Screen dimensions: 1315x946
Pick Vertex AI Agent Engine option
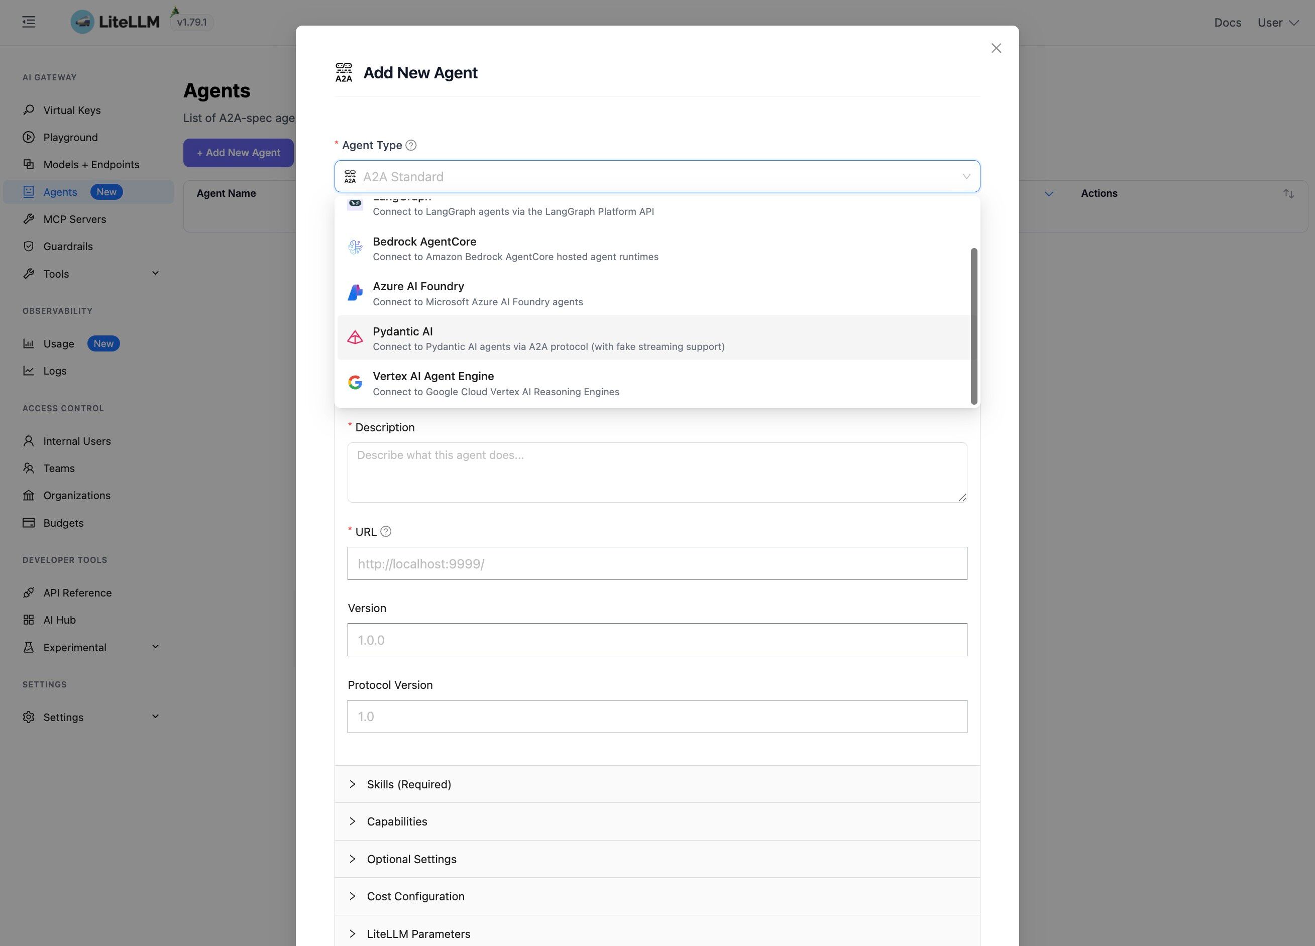point(654,384)
